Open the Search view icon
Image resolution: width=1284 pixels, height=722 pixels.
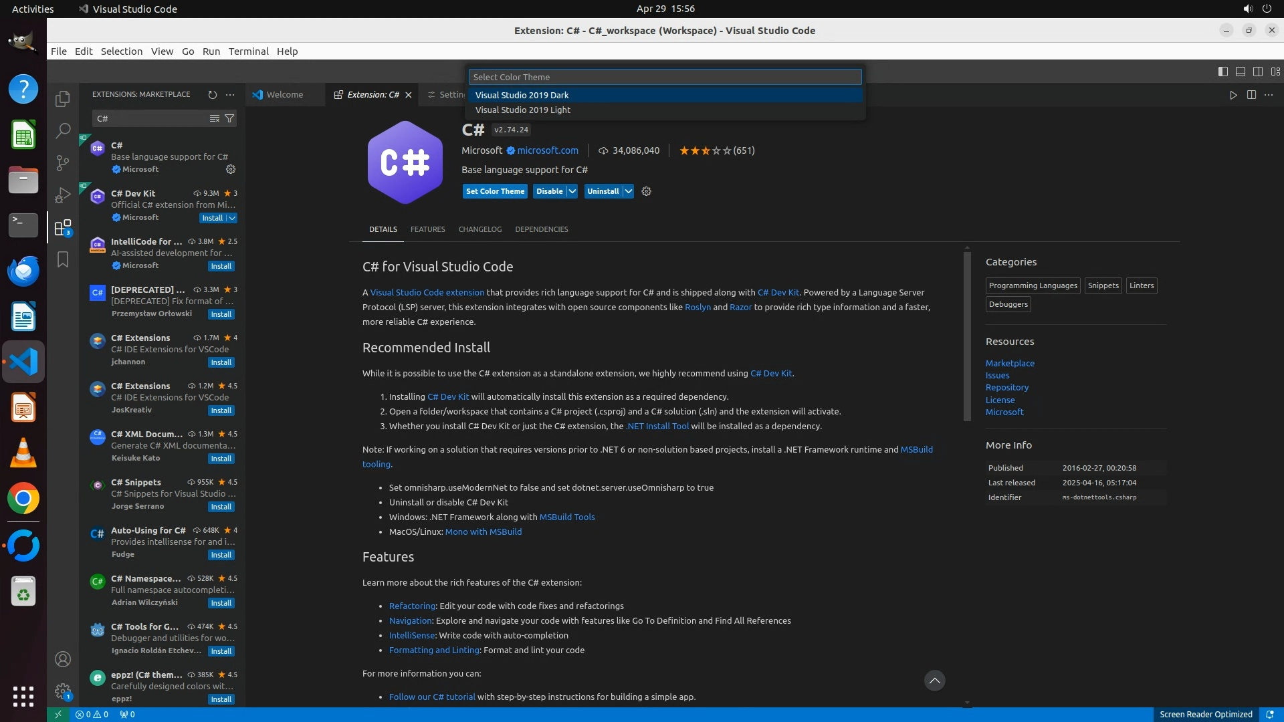(63, 130)
